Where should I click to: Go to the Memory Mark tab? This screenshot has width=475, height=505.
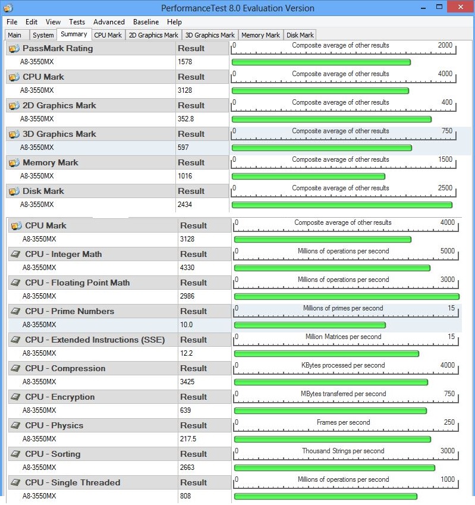pos(260,35)
